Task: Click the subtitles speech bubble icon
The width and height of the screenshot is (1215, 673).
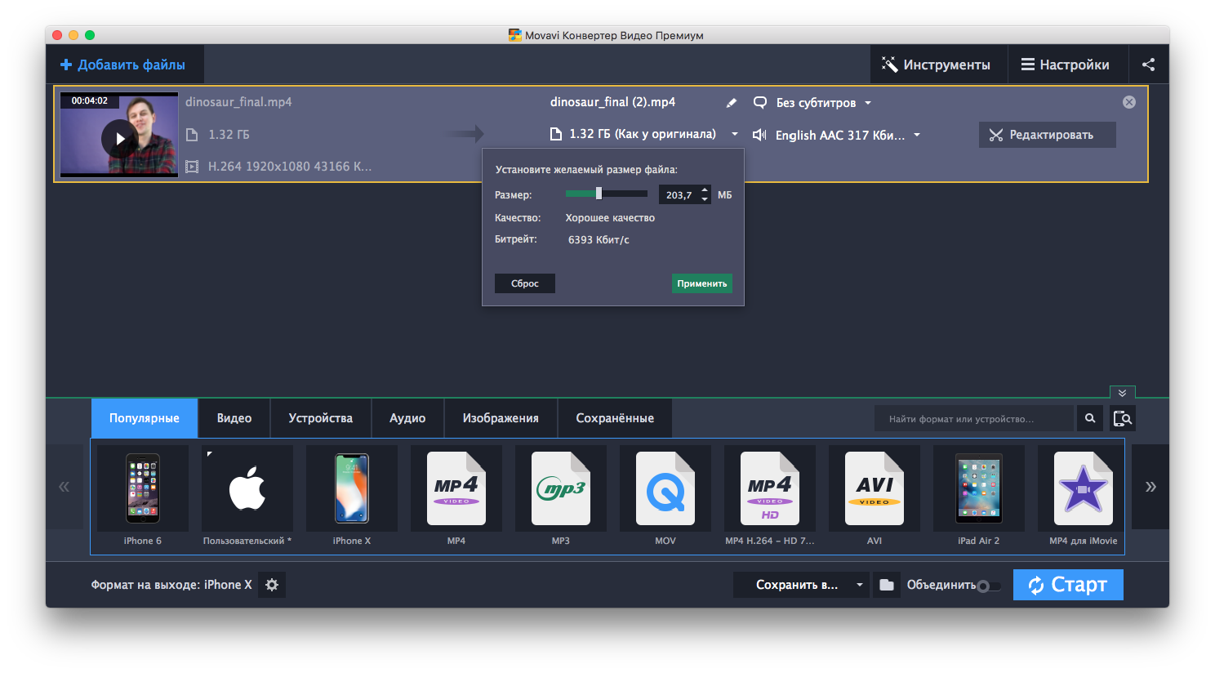Action: pos(759,103)
